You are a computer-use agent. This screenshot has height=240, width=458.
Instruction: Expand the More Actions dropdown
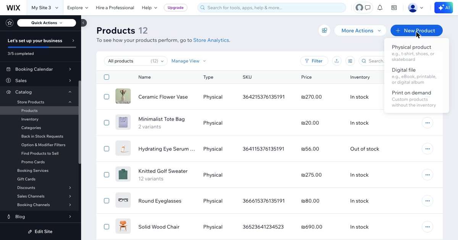tap(361, 30)
